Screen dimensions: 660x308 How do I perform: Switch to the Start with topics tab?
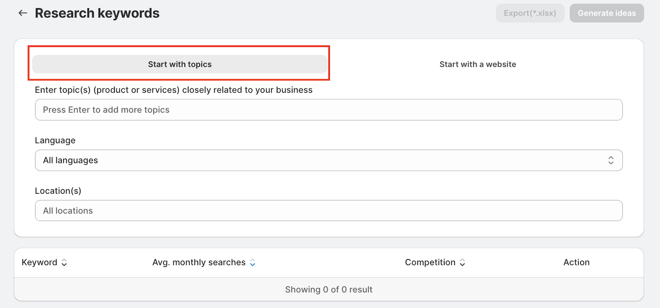(x=180, y=64)
